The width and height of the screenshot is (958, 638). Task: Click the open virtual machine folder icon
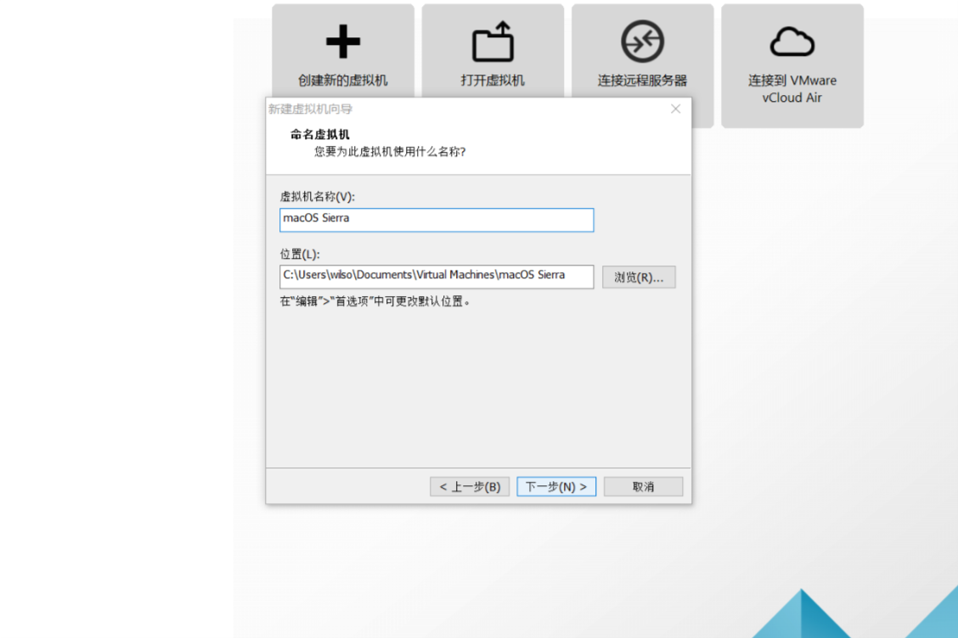coord(493,42)
